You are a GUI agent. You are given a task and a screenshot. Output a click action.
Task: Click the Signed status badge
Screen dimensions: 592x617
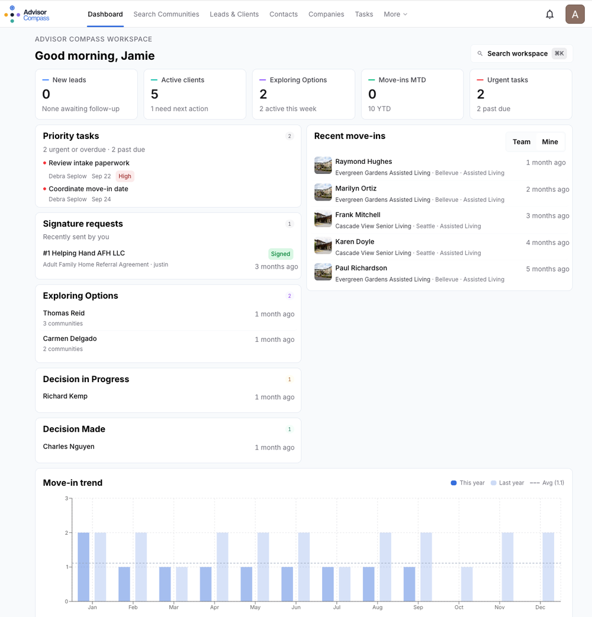tap(281, 254)
